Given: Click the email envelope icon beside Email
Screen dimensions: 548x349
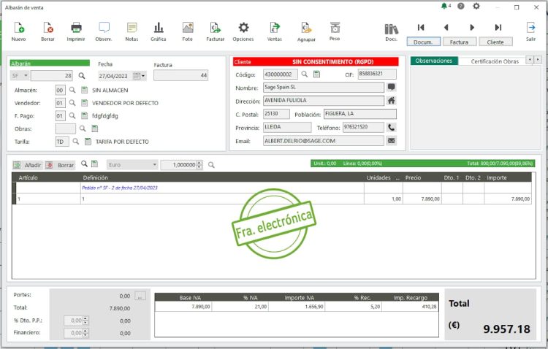Looking at the screenshot, I should pos(392,141).
